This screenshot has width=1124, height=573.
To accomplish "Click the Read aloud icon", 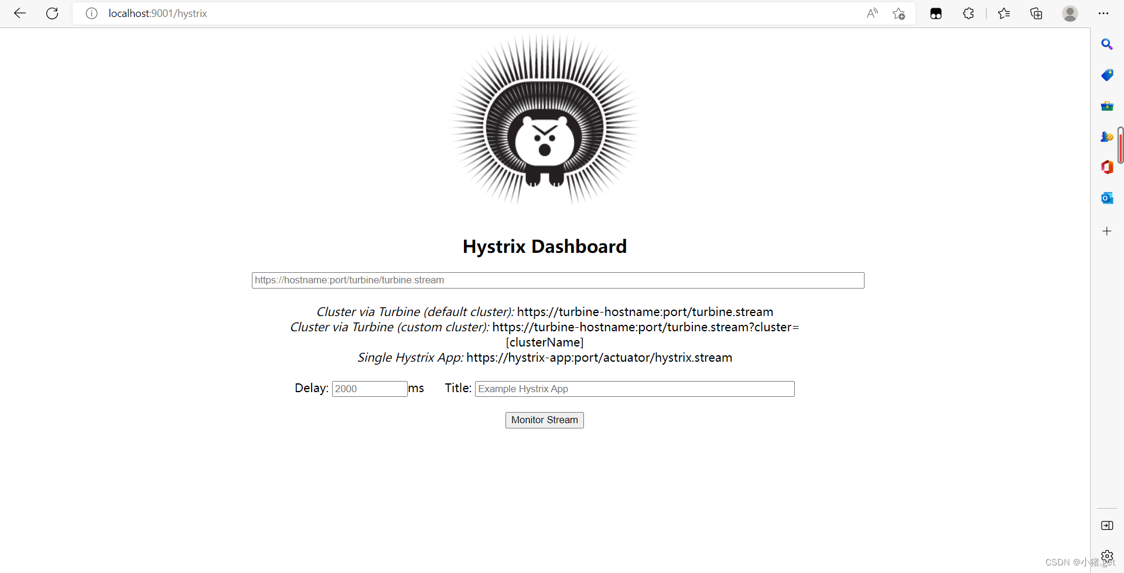I will (872, 13).
